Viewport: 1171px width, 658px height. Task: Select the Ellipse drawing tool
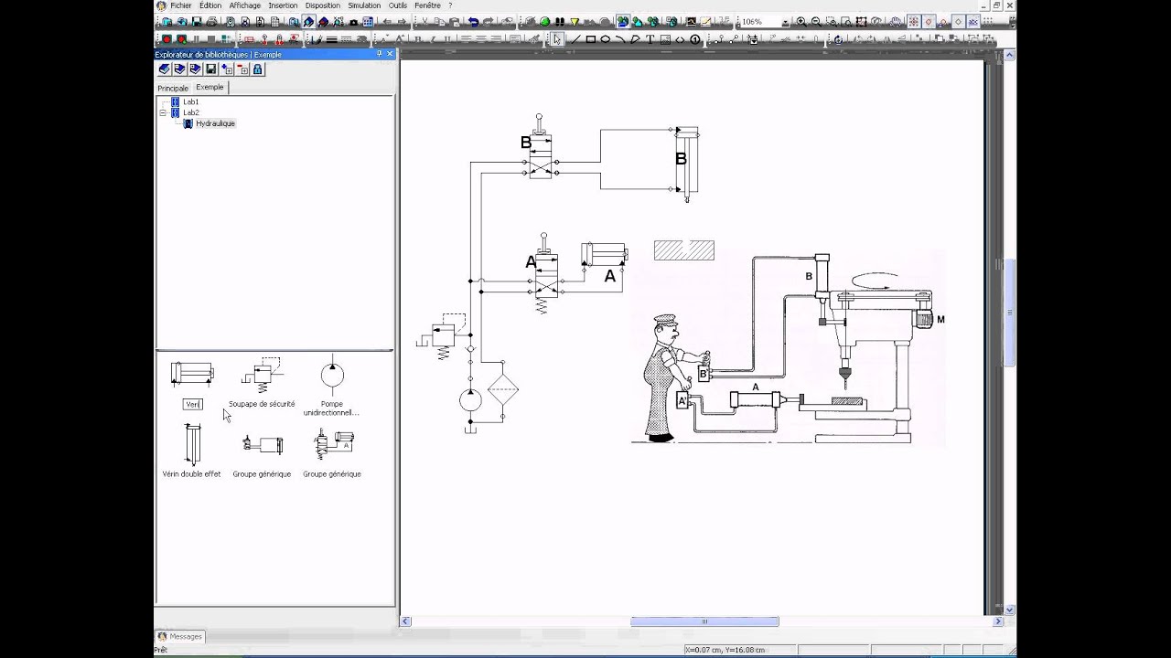coord(606,39)
